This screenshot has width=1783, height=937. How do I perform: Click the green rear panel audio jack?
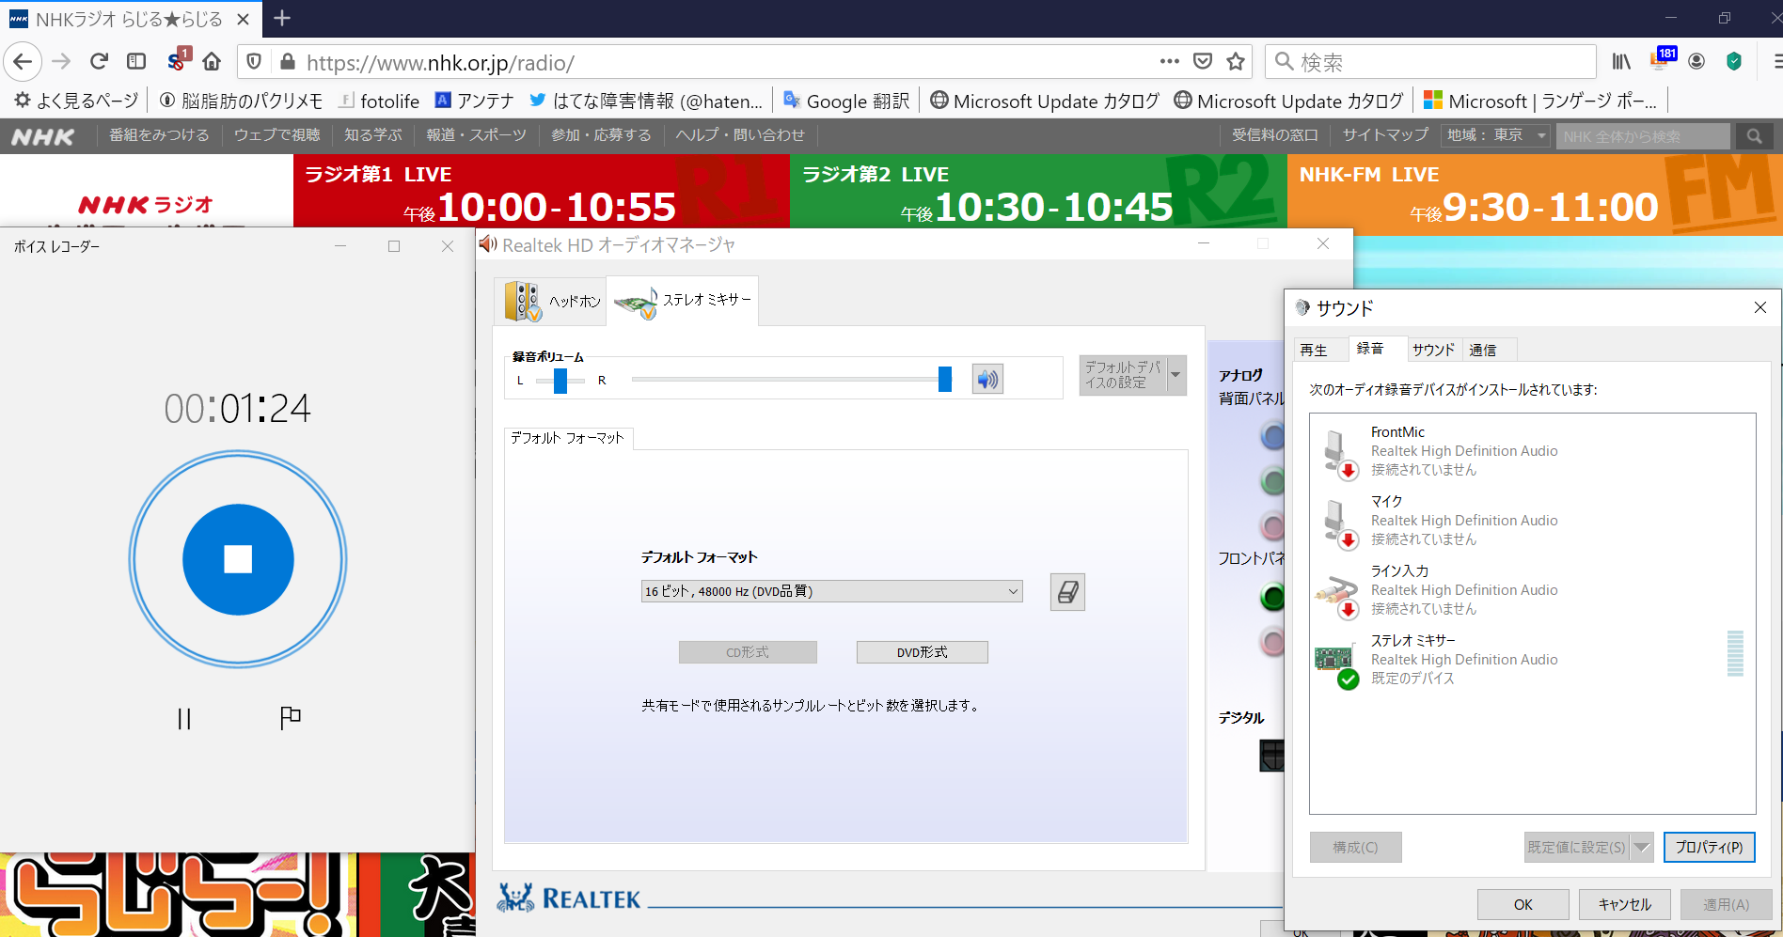1272,482
